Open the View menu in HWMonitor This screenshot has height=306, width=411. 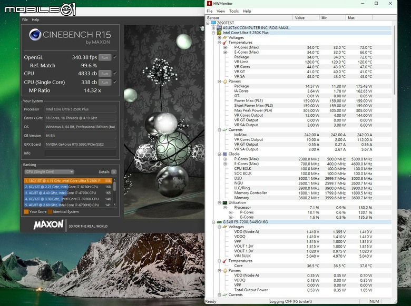pyautogui.click(x=220, y=11)
